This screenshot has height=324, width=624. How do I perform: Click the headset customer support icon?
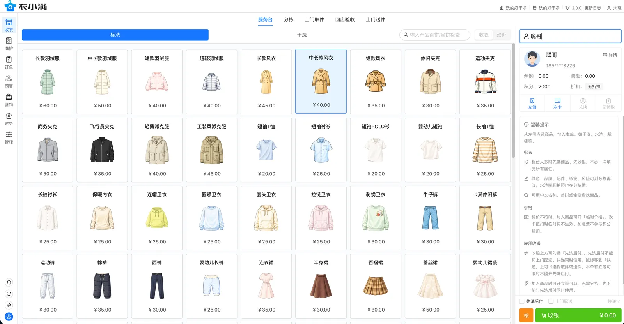pos(9,282)
